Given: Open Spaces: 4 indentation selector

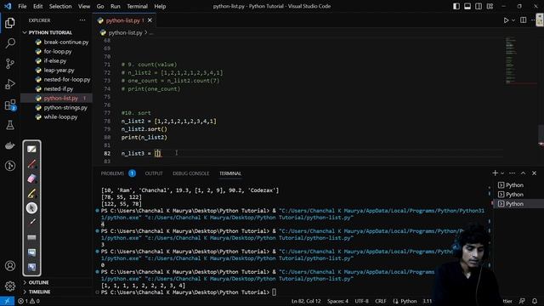Looking at the screenshot, I should pos(337,301).
